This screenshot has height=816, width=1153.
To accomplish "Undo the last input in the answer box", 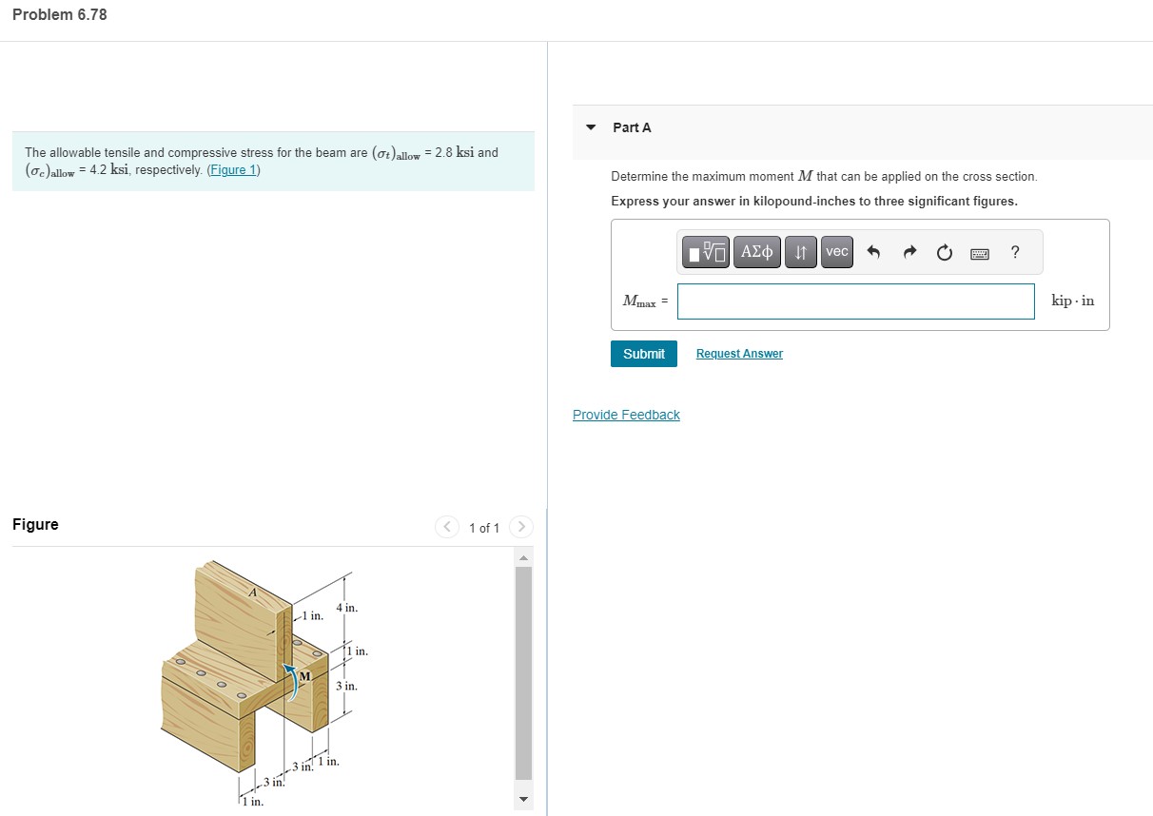I will (873, 251).
